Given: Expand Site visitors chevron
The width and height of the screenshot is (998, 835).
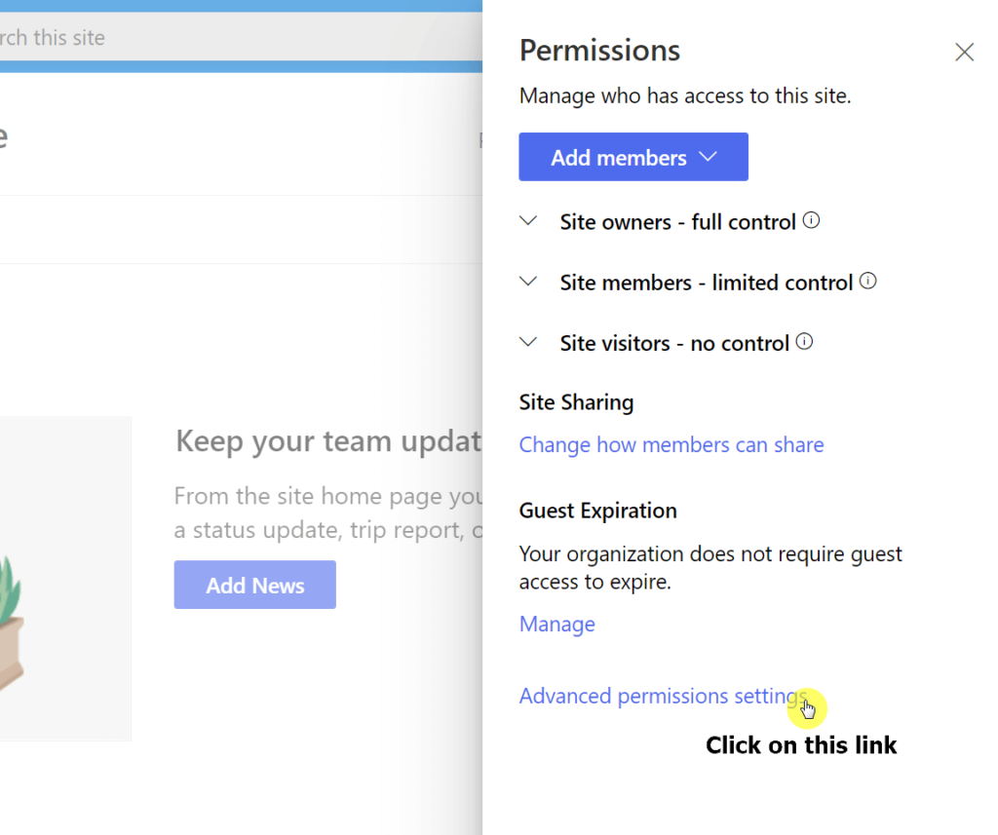Looking at the screenshot, I should click(x=528, y=342).
